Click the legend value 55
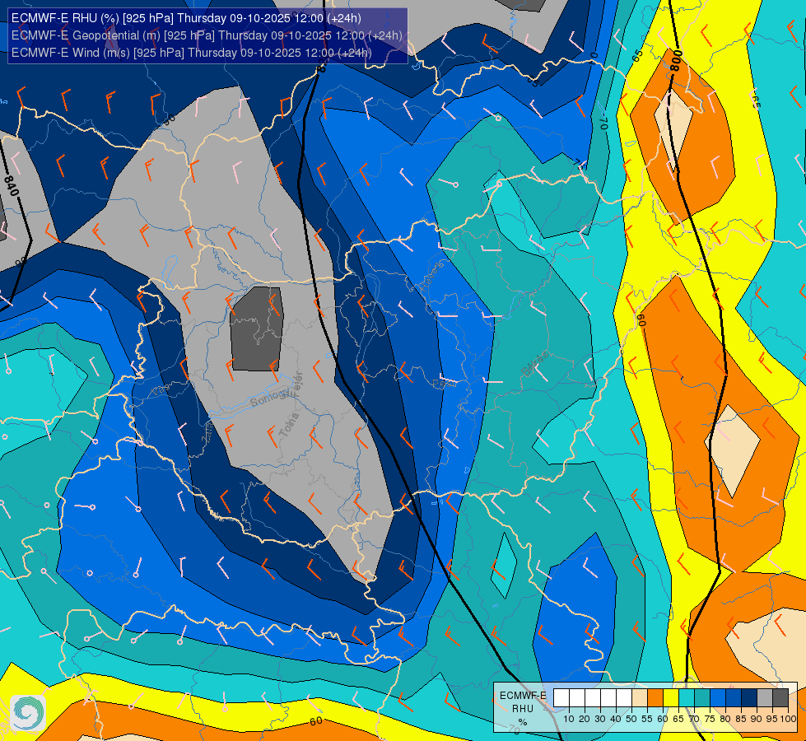Image resolution: width=806 pixels, height=741 pixels. [647, 719]
